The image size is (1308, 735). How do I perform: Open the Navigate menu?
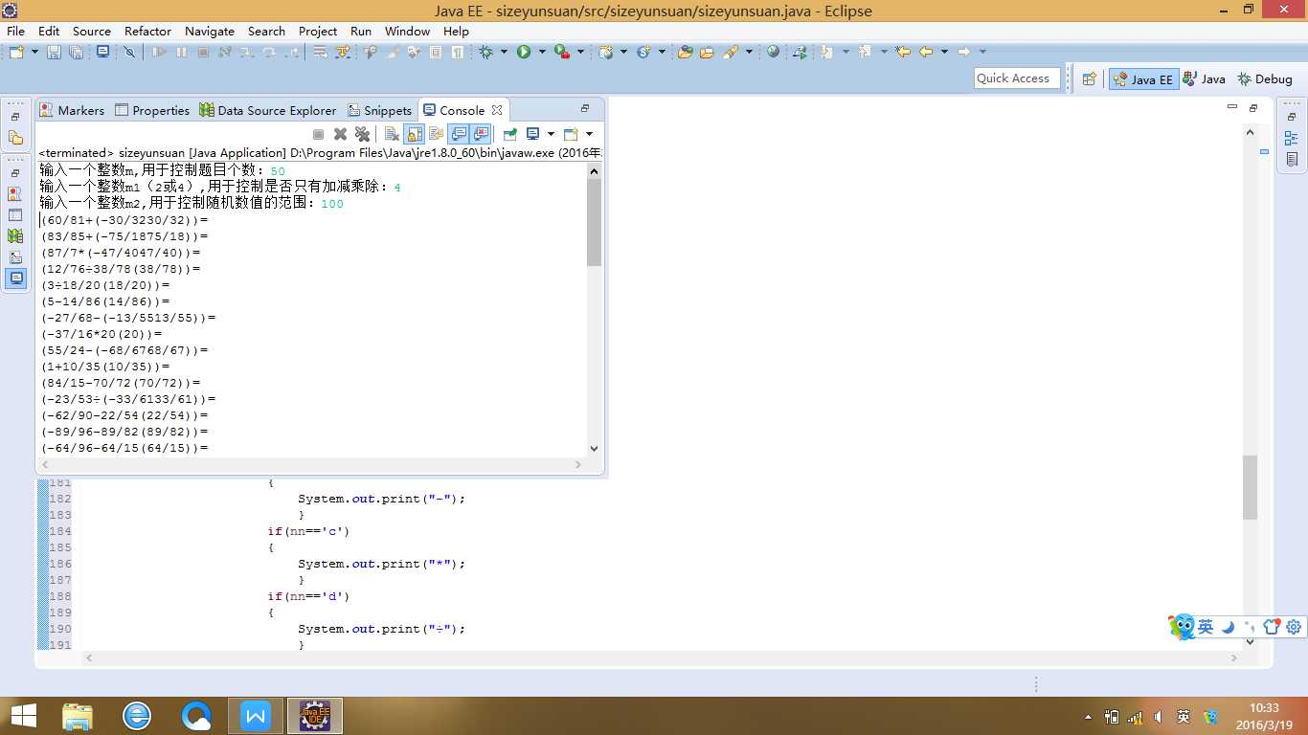point(210,31)
